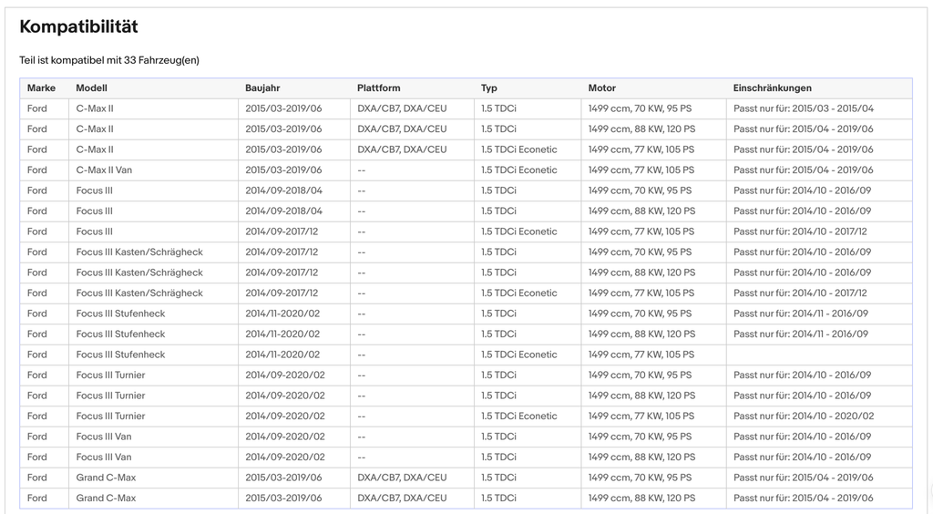Select the first Grand C-Max model cell
This screenshot has height=514, width=933.
click(x=153, y=478)
